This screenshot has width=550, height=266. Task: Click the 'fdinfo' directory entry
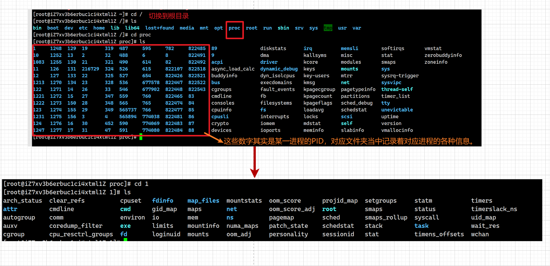(x=163, y=201)
